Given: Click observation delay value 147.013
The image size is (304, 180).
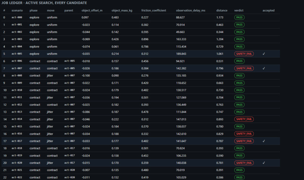Looking at the screenshot, I should (x=181, y=119).
